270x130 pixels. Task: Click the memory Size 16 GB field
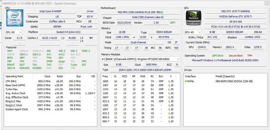pos(122,32)
